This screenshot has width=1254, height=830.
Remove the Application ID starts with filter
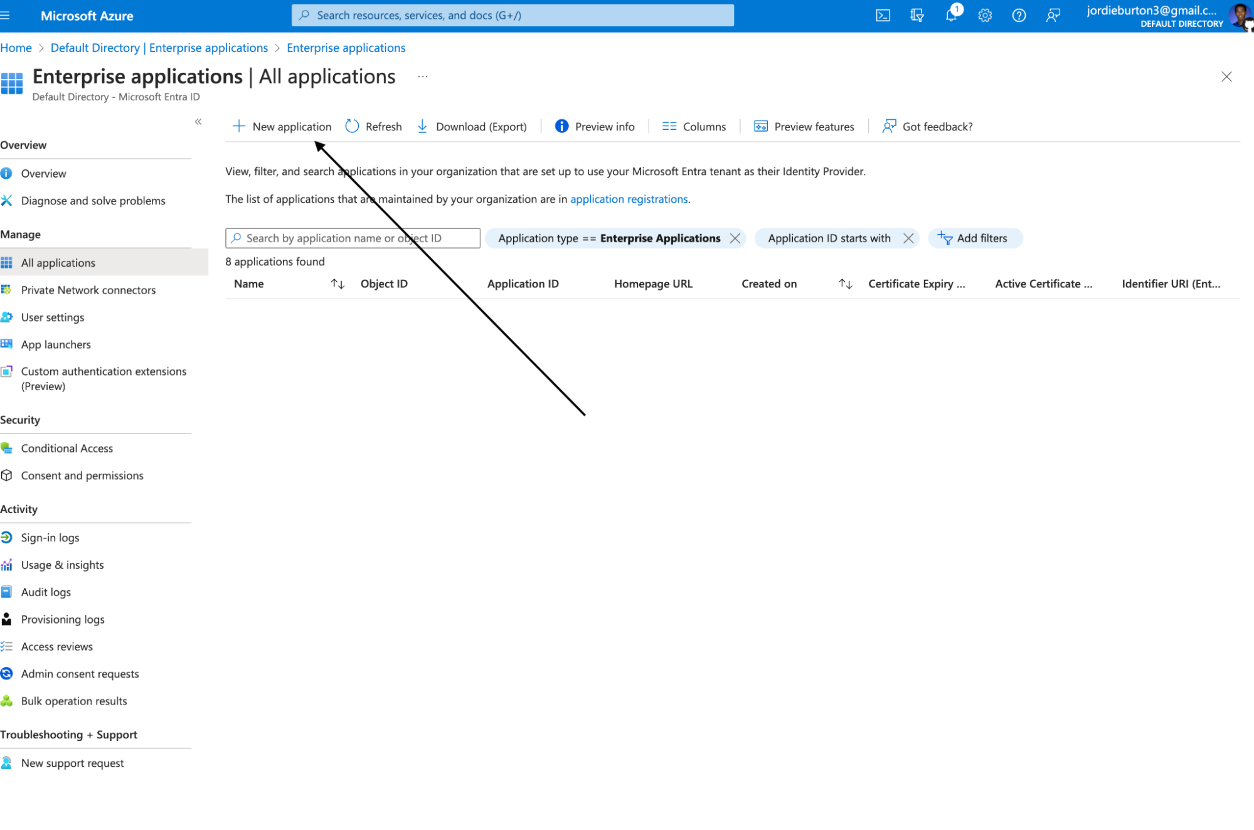pos(908,238)
